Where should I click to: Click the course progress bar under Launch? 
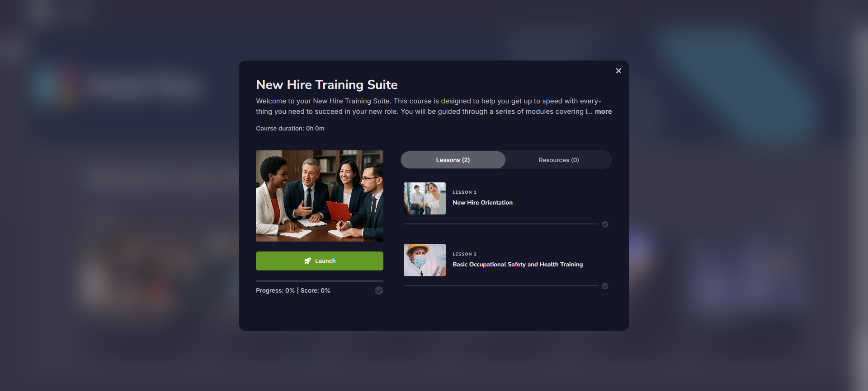point(320,281)
